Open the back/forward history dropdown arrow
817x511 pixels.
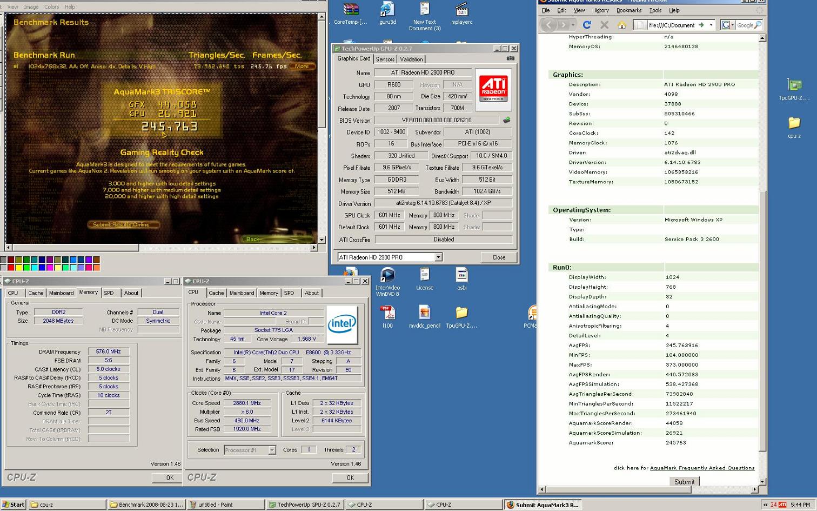coord(574,25)
